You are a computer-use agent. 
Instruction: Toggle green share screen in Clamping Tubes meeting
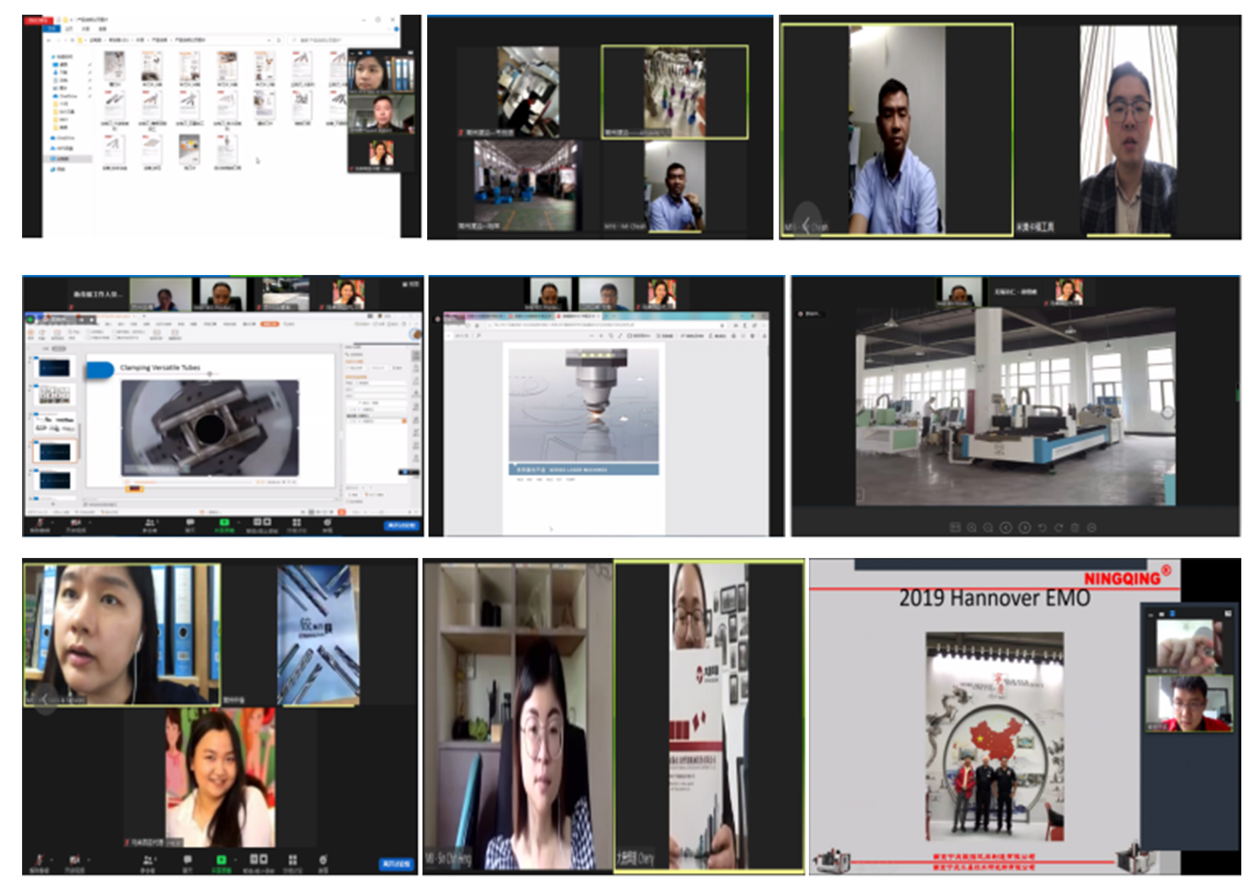pyautogui.click(x=224, y=523)
